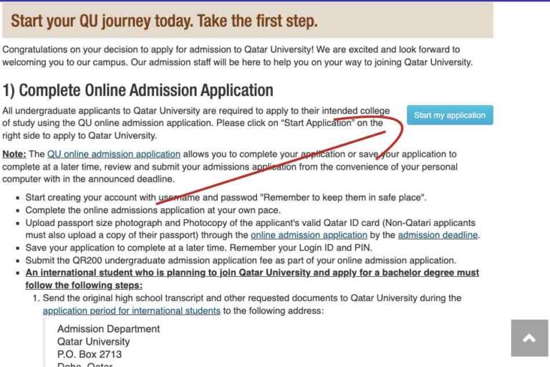This screenshot has height=367, width=550.
Task: Click the Save your application bullet text
Action: coord(198,248)
